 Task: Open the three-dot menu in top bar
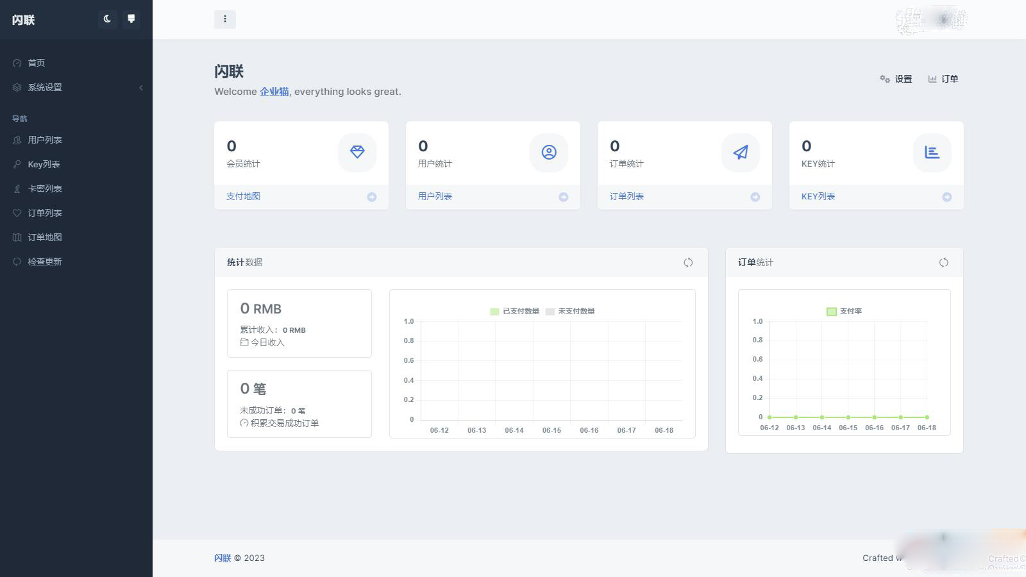point(224,19)
